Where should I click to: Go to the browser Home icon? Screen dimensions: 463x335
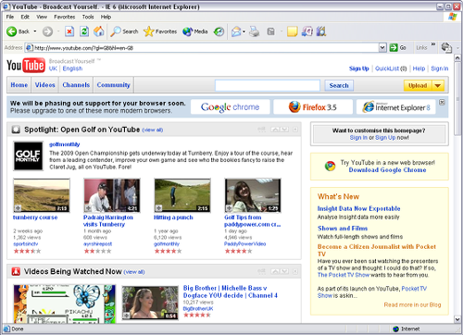[x=99, y=31]
